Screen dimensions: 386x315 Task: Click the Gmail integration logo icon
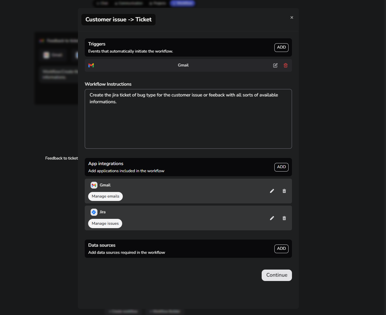(94, 185)
